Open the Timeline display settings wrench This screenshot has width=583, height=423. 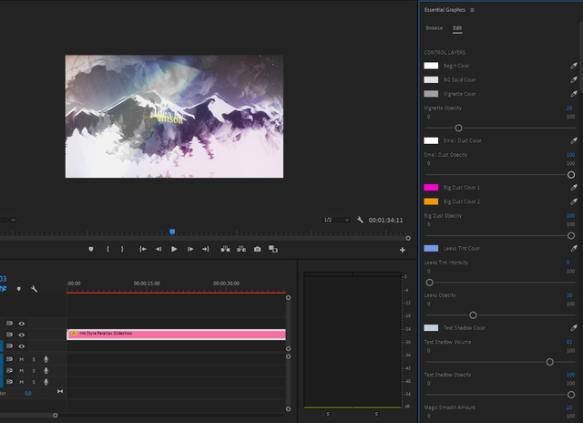(34, 289)
